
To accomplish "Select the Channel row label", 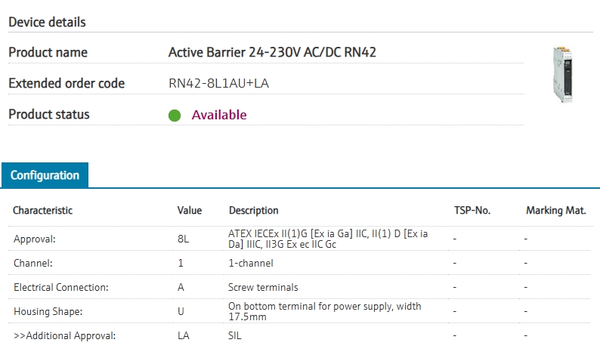I will pos(33,263).
